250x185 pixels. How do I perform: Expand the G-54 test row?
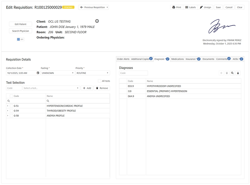pos(8,111)
